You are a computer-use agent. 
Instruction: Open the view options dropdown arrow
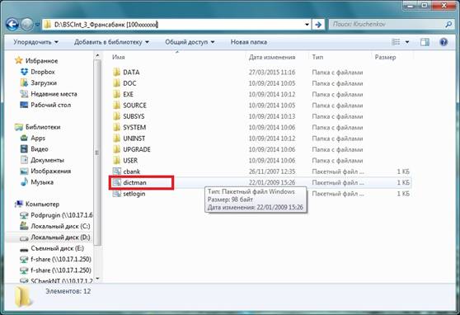[407, 42]
